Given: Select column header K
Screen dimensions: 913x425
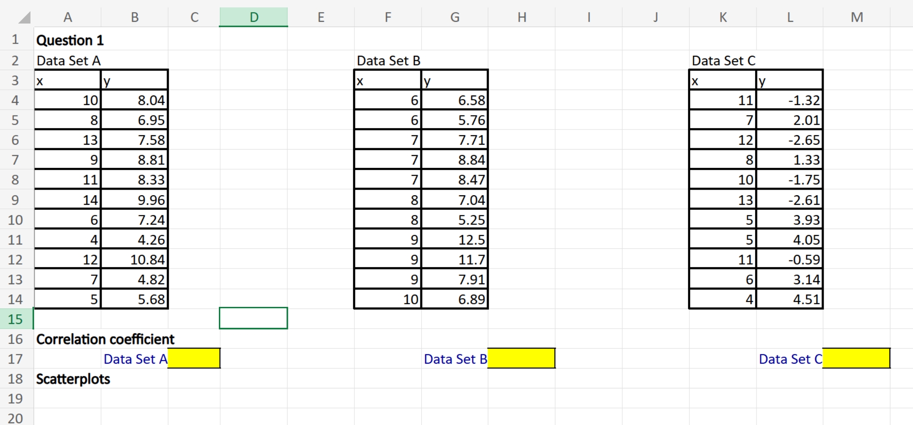Looking at the screenshot, I should [723, 17].
